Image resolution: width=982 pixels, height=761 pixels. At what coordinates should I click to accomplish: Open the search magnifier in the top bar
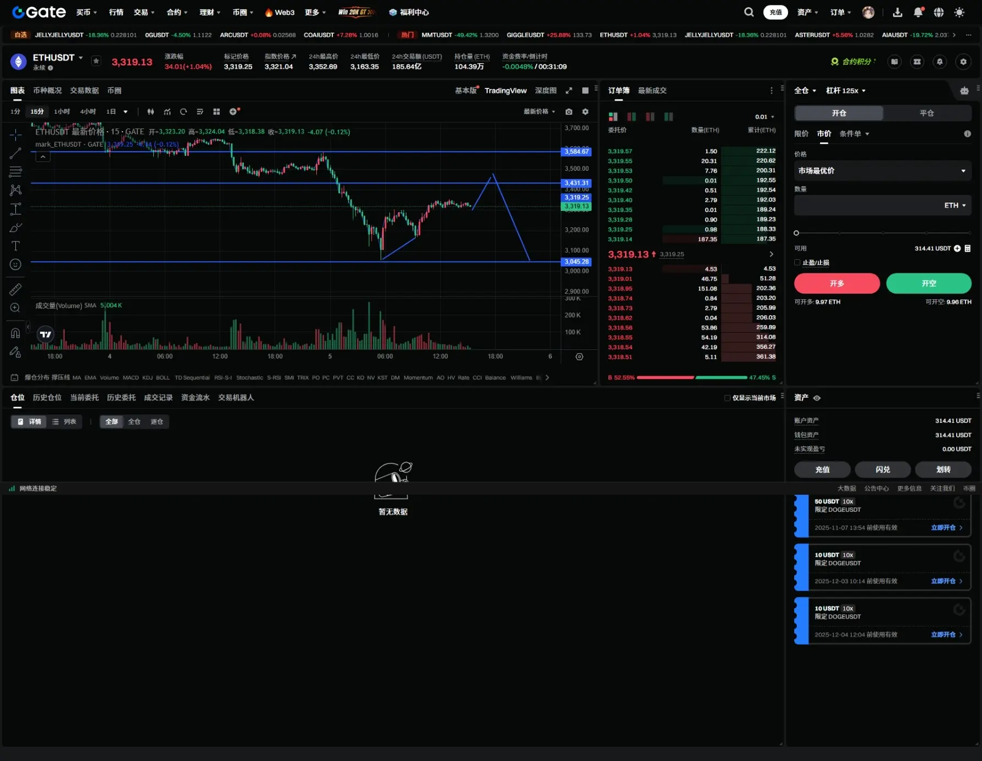pyautogui.click(x=749, y=12)
